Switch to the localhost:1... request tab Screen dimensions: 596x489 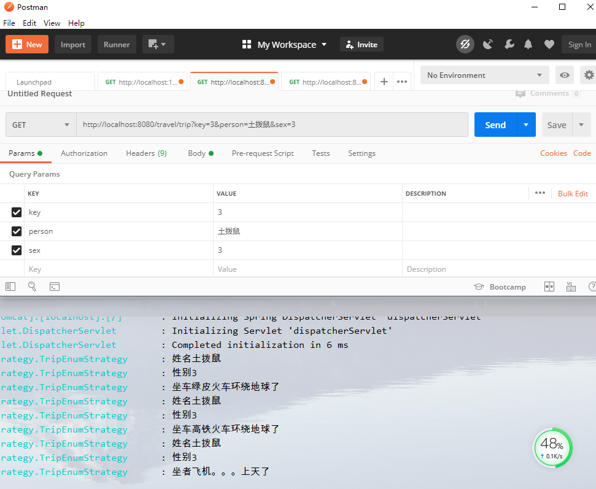[142, 82]
